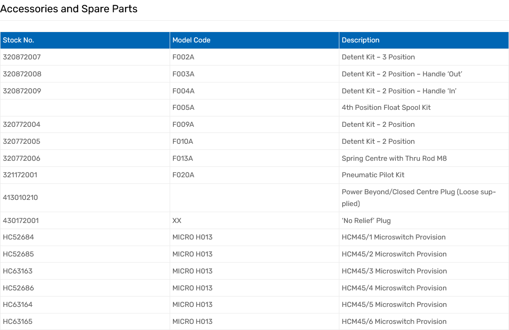This screenshot has height=330, width=509.
Task: Click model code F003A
Action: coord(183,74)
